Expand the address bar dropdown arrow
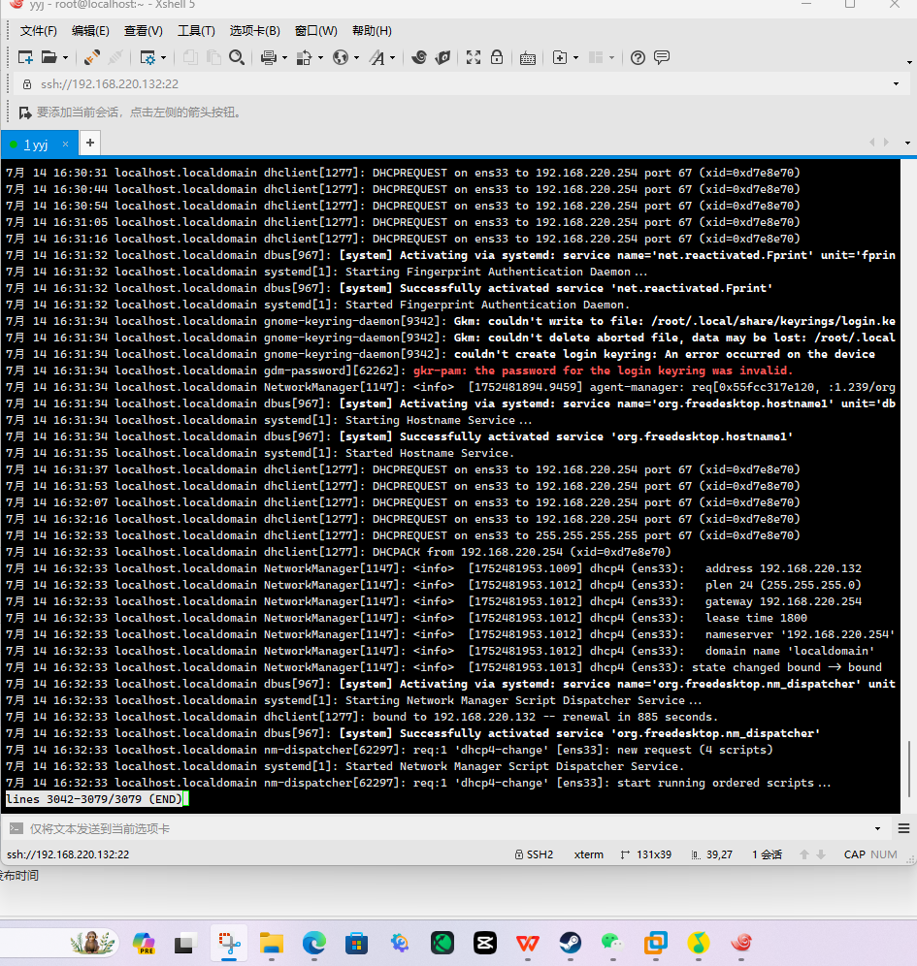Image resolution: width=917 pixels, height=966 pixels. [x=896, y=83]
